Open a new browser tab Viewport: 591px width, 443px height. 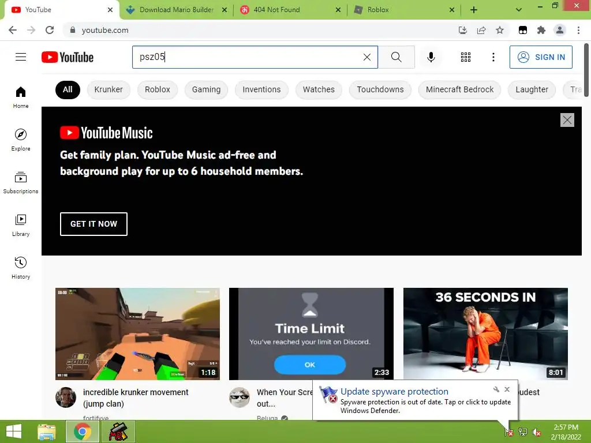click(474, 10)
